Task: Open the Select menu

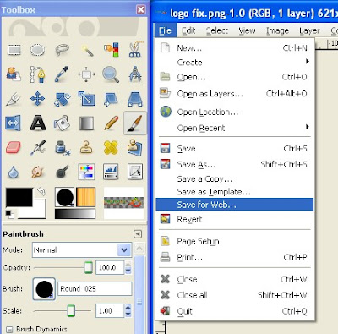Action: 217,30
